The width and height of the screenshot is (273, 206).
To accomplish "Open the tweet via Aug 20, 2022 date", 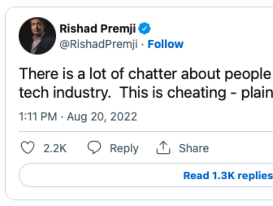I will [x=102, y=117].
